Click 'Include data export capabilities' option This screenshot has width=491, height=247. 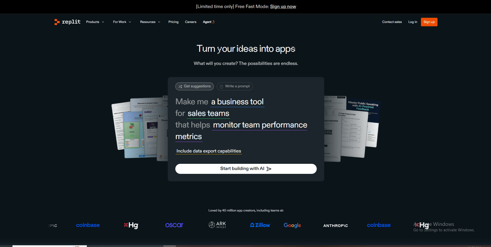point(209,151)
